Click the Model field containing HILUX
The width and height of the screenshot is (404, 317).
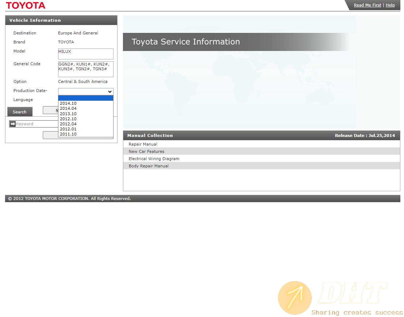tap(86, 54)
